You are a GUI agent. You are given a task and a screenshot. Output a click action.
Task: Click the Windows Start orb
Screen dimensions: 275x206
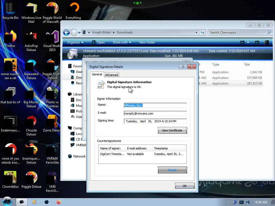(7, 201)
